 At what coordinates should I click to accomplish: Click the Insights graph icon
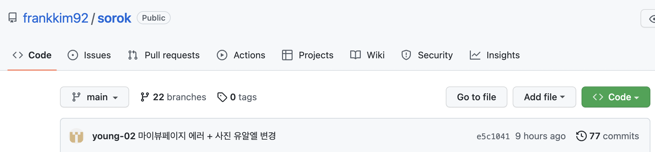click(x=475, y=55)
